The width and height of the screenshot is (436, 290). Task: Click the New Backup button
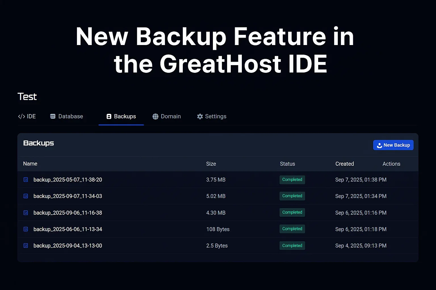point(393,145)
